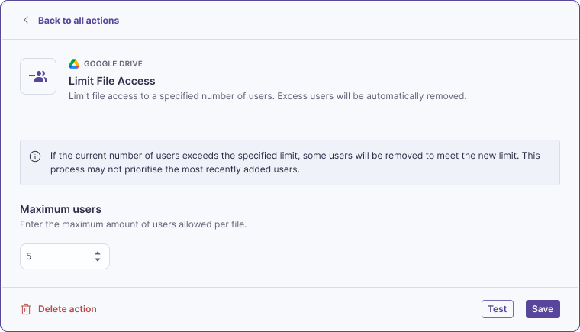Focus the maximum users number field
Screen dimensions: 580x332
click(65, 256)
